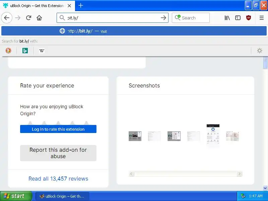This screenshot has width=268, height=201.
Task: Open the Firefox hamburger menu
Action: 262,18
